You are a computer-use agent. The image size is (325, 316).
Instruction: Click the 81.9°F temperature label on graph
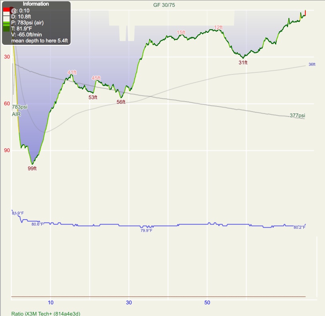(x=18, y=213)
